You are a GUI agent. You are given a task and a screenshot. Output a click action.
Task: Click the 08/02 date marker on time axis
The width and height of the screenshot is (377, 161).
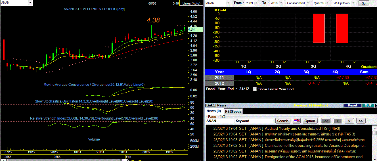[x=146, y=152]
